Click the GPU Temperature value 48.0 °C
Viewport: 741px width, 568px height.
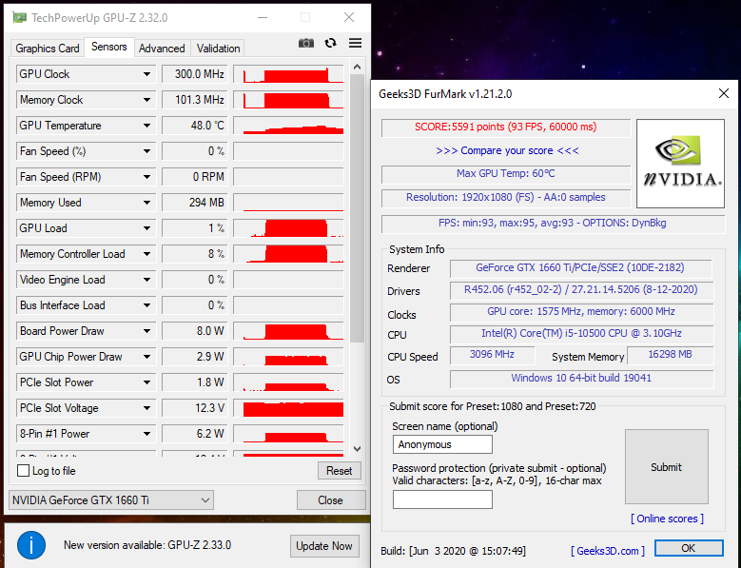click(x=195, y=126)
